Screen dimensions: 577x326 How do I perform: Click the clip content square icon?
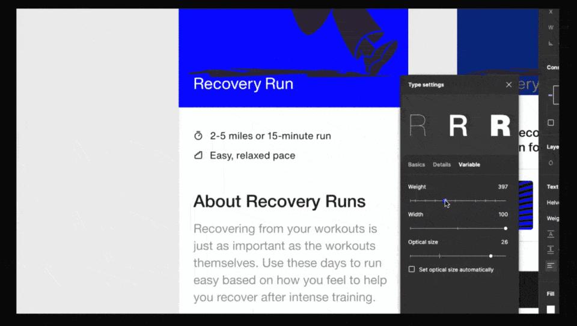coord(551,122)
